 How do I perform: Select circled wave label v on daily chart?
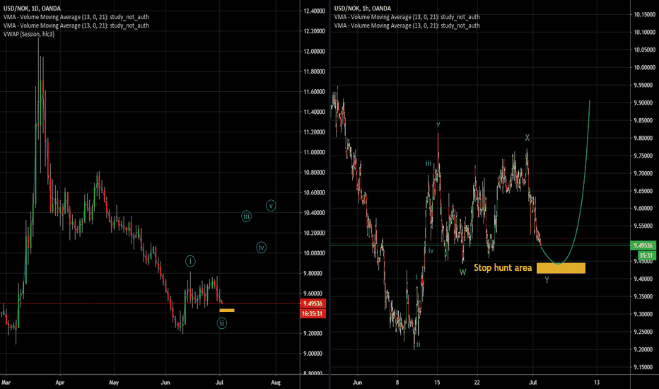(x=271, y=206)
